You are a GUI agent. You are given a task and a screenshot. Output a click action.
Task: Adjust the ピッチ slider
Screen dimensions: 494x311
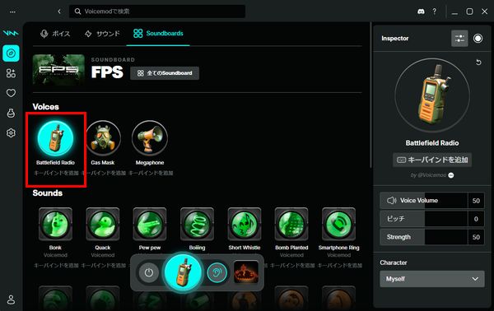tap(423, 219)
